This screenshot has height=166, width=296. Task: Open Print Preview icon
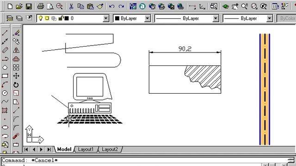coord(50,6)
